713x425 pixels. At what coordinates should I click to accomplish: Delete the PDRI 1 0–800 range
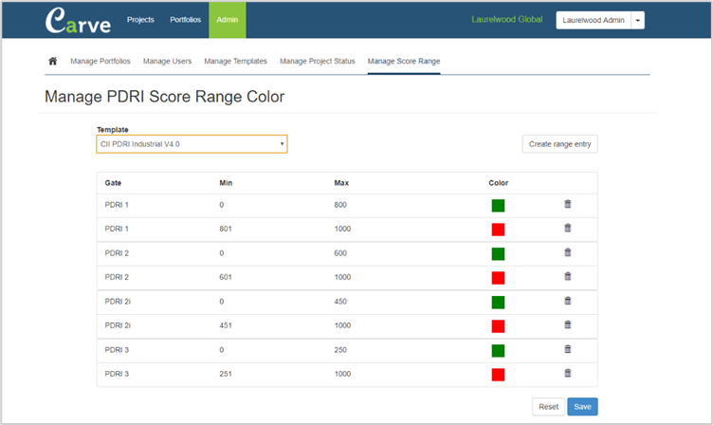(x=568, y=204)
